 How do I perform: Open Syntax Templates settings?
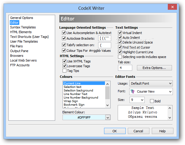[x=23, y=27]
